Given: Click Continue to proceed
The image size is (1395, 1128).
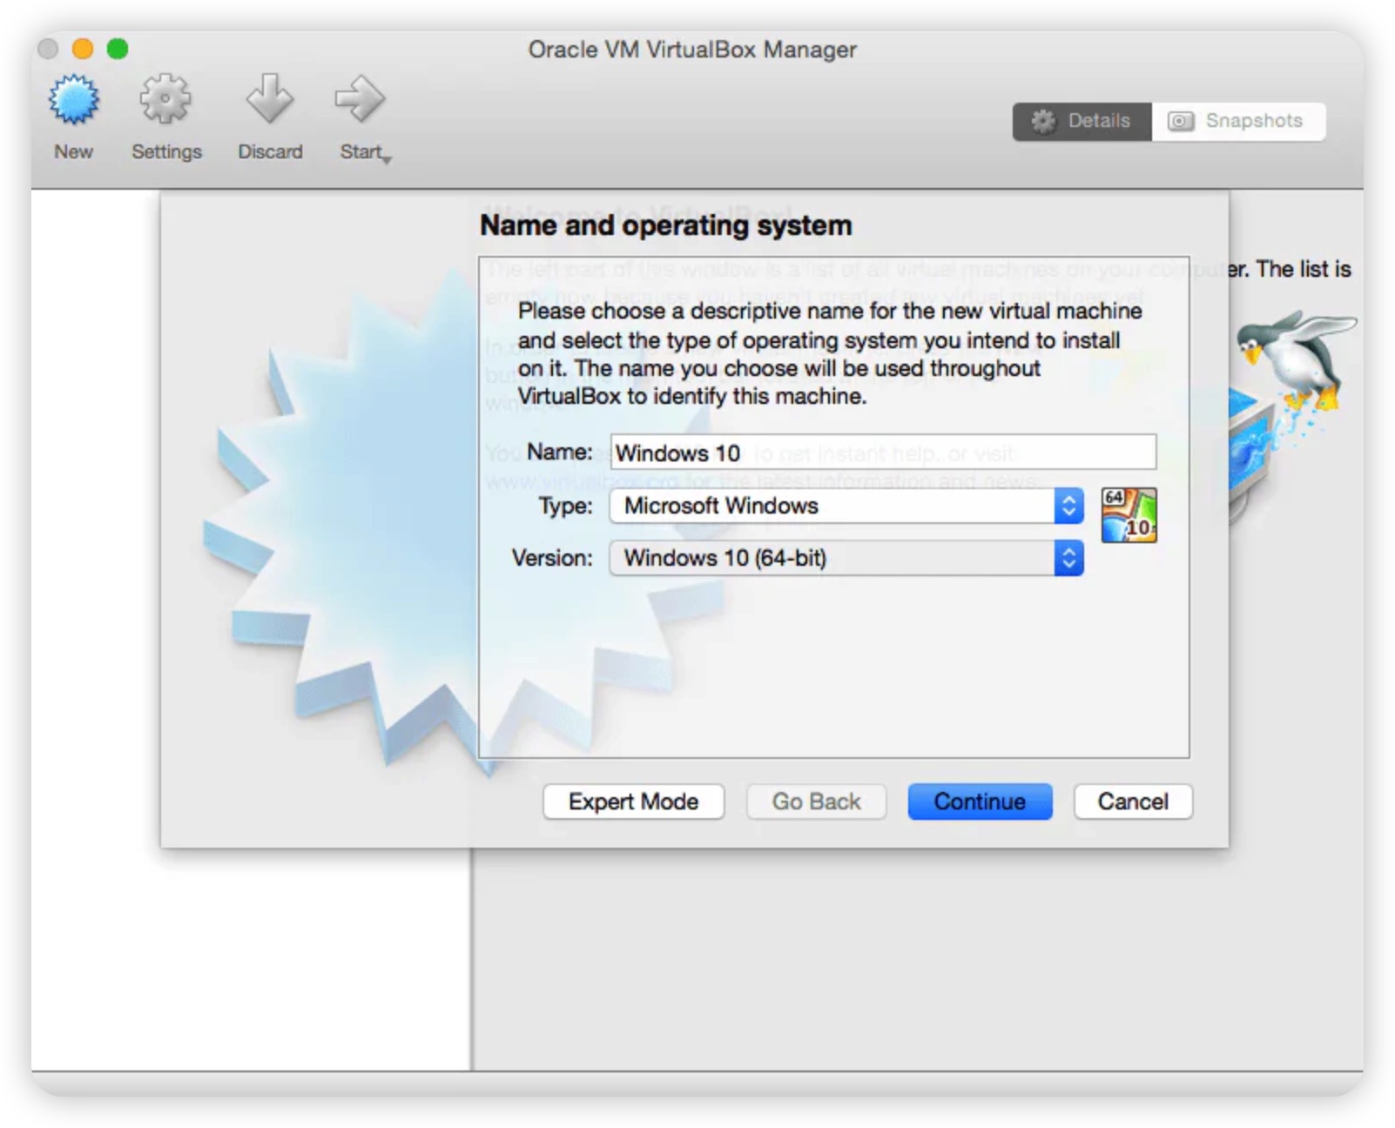Looking at the screenshot, I should point(980,802).
